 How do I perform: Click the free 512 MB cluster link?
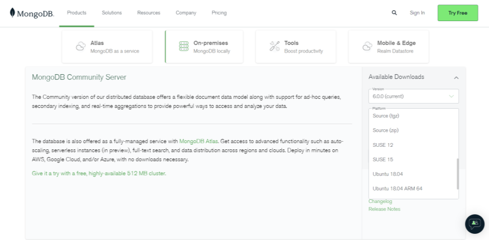99,173
